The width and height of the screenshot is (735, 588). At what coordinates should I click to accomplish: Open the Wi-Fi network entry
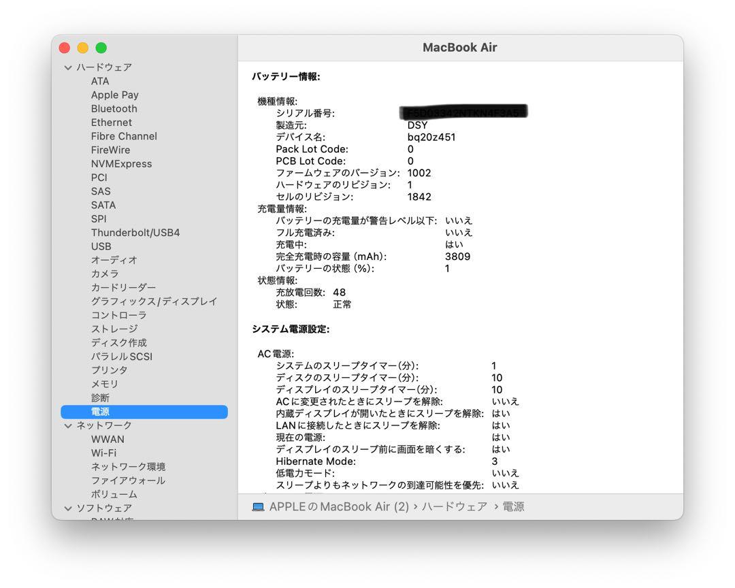click(x=104, y=453)
